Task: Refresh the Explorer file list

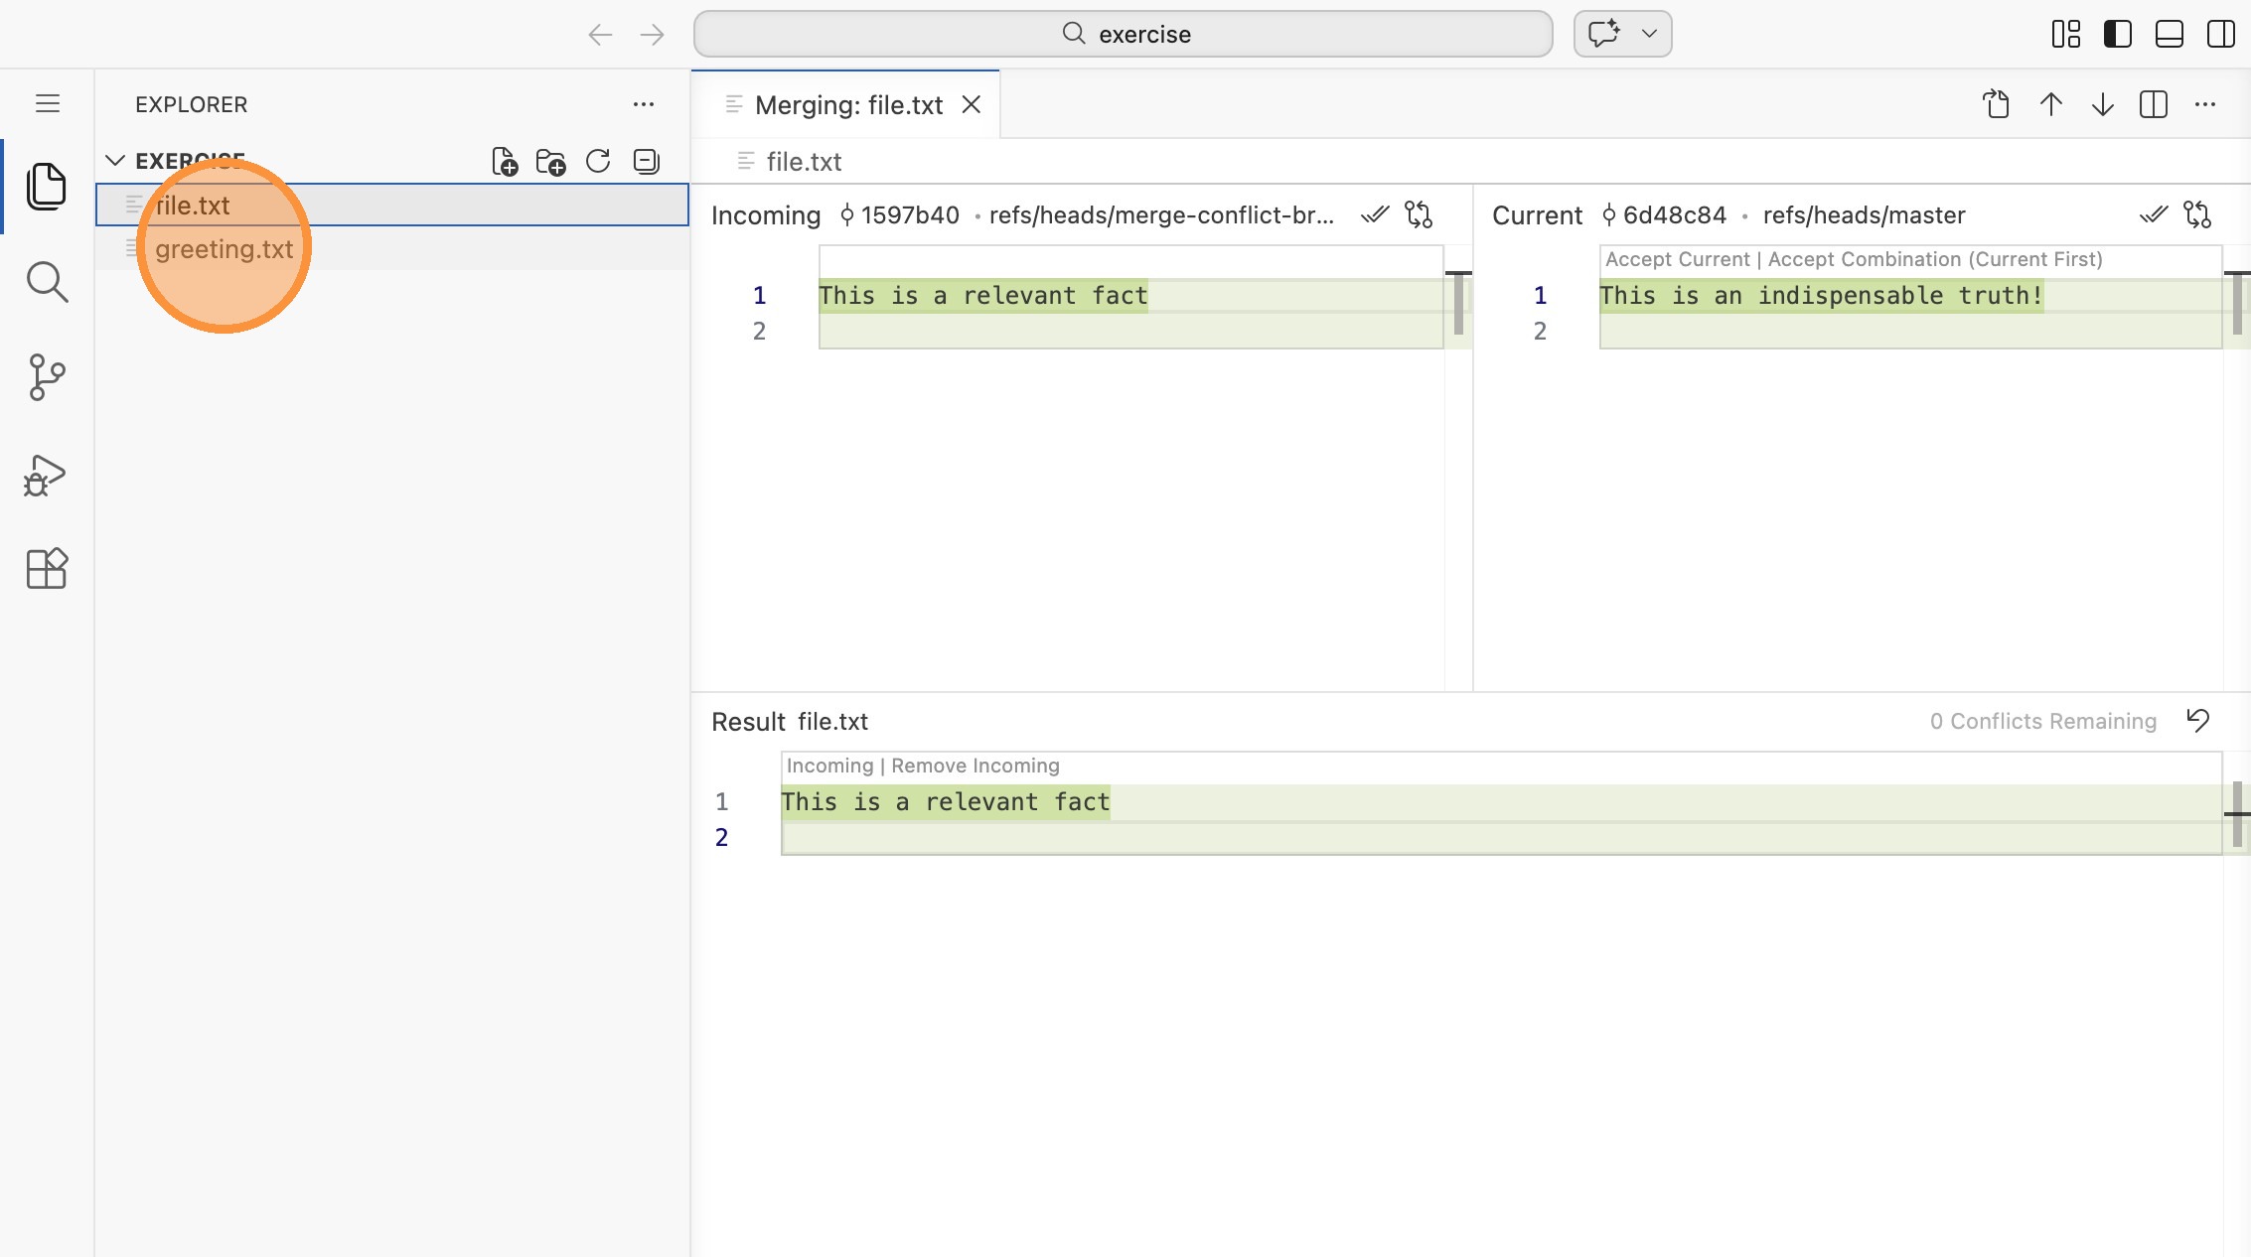Action: (598, 161)
